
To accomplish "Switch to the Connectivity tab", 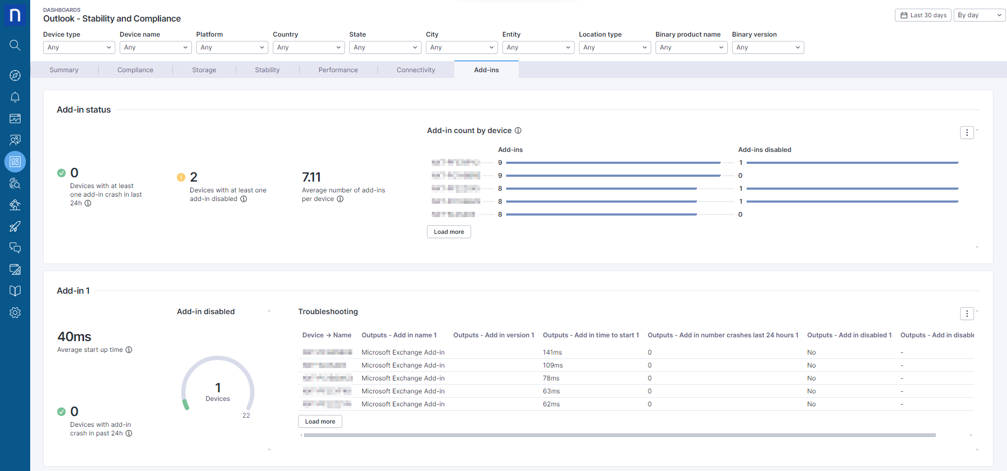I will click(416, 70).
